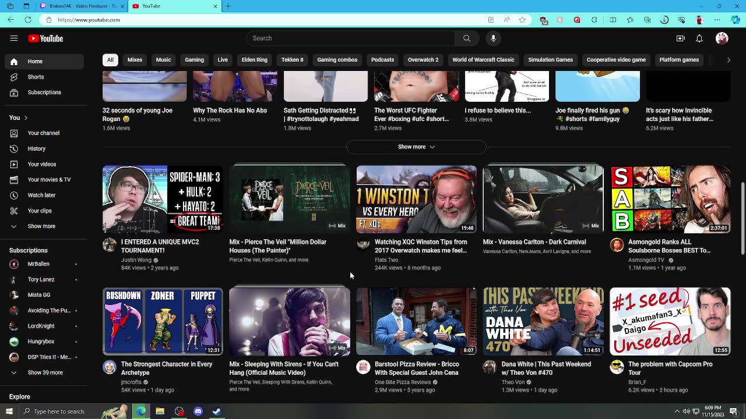Open The problem with Capcom Pro Tour title
Image resolution: width=746 pixels, height=419 pixels.
[670, 368]
